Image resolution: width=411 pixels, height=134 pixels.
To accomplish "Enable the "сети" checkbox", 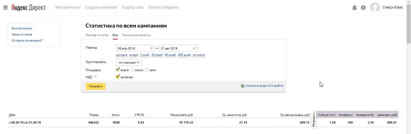I will 146,70.
